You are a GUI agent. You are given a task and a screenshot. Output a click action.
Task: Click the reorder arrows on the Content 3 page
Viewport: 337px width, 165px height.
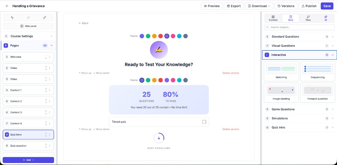(46, 112)
